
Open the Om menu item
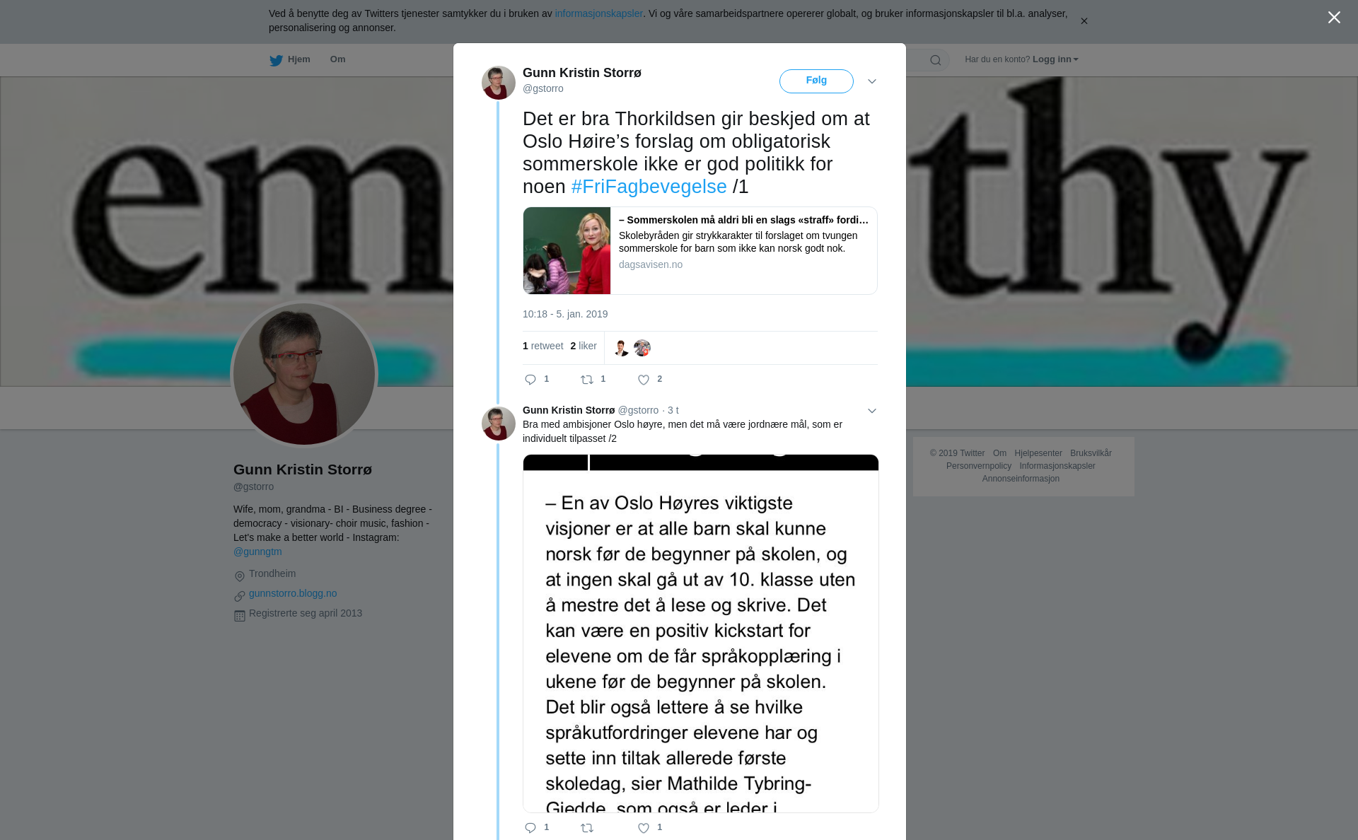tap(337, 59)
